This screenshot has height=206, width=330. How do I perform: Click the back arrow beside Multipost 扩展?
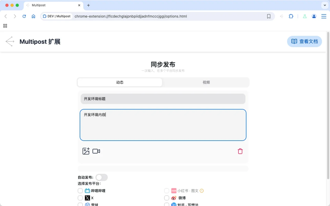pyautogui.click(x=10, y=41)
